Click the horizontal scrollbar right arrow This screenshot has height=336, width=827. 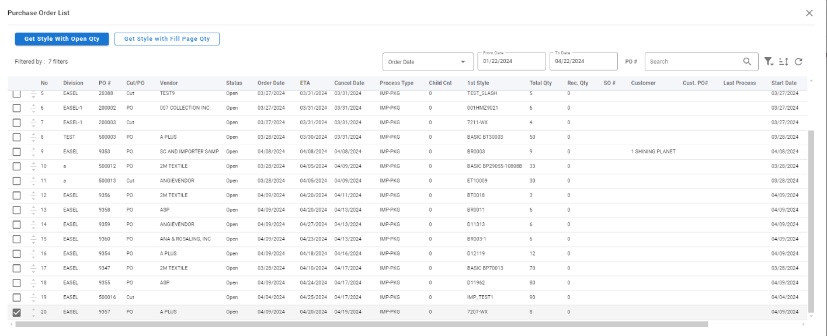click(x=804, y=324)
